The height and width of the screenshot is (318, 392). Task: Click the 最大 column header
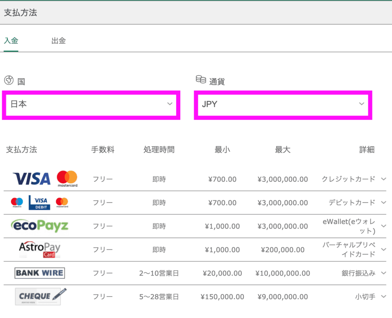point(283,150)
